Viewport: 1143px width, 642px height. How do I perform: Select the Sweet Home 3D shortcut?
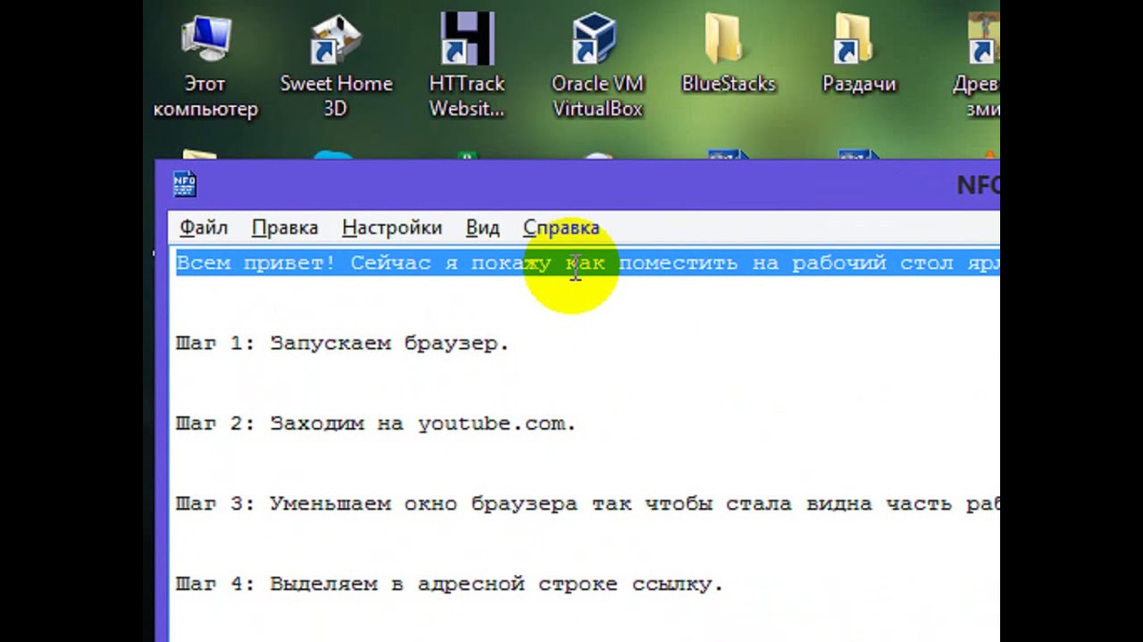tap(336, 67)
